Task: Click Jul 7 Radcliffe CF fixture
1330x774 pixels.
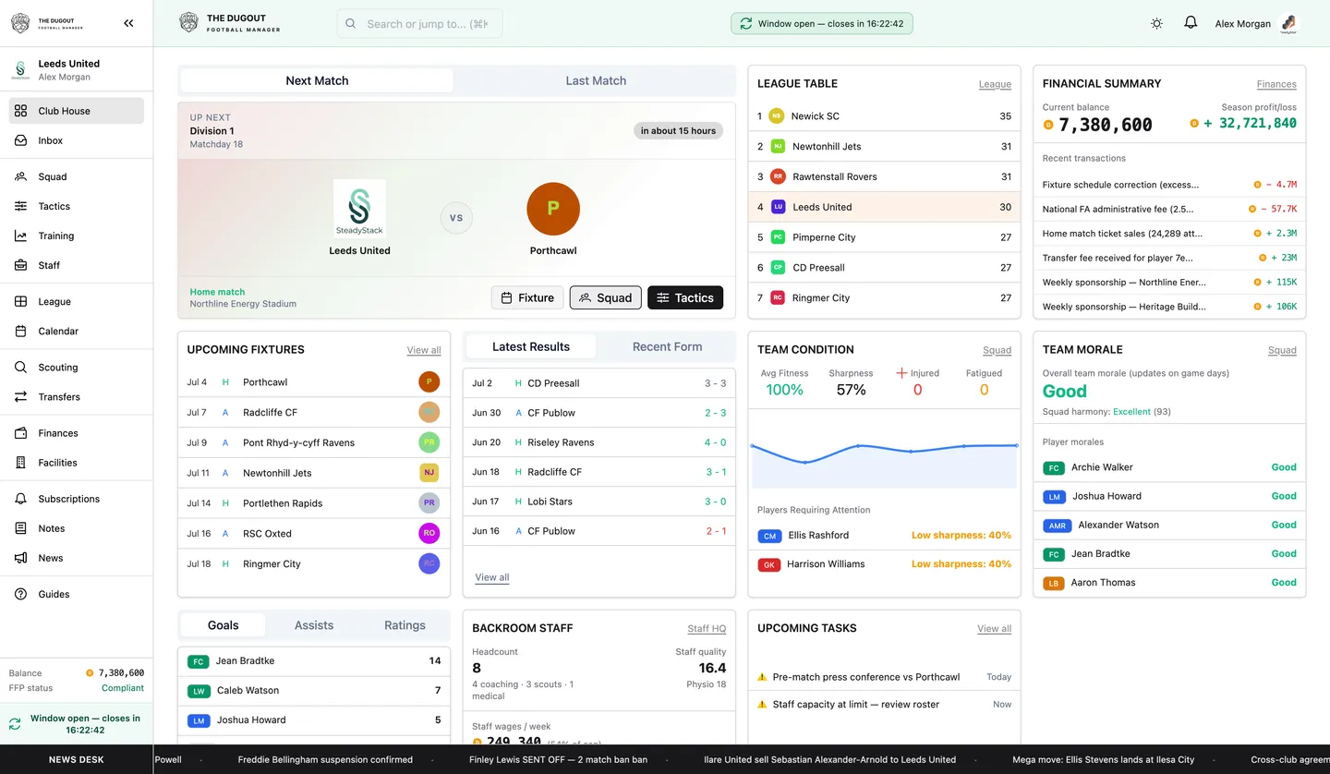Action: tap(313, 412)
